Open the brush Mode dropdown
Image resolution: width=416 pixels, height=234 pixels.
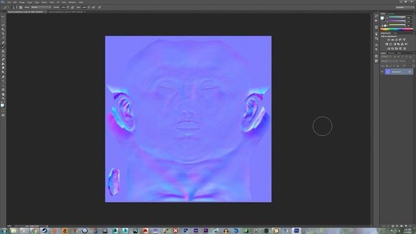click(41, 7)
